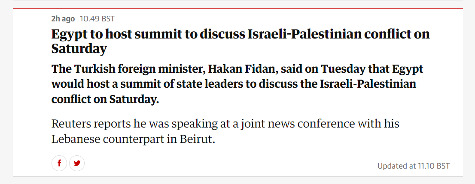Share this post via the Facebook icon

[x=59, y=163]
